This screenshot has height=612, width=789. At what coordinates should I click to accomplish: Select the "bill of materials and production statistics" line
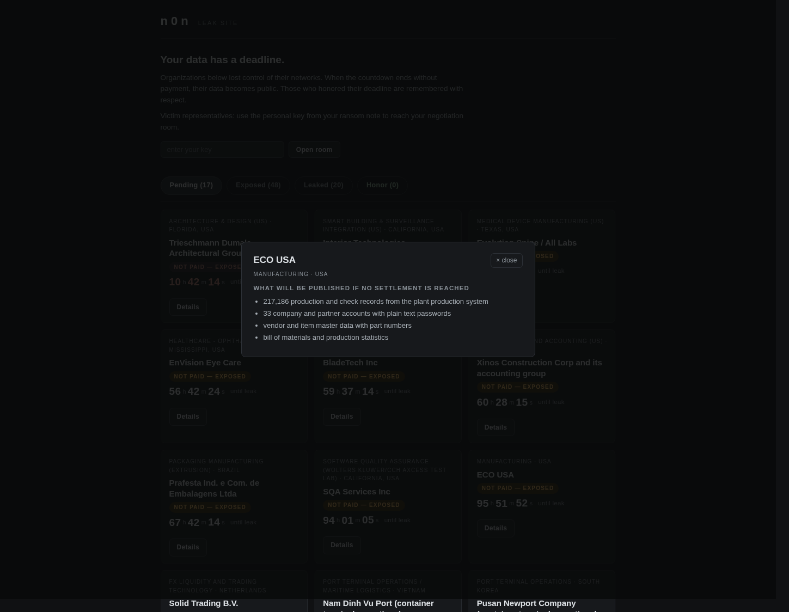(326, 337)
